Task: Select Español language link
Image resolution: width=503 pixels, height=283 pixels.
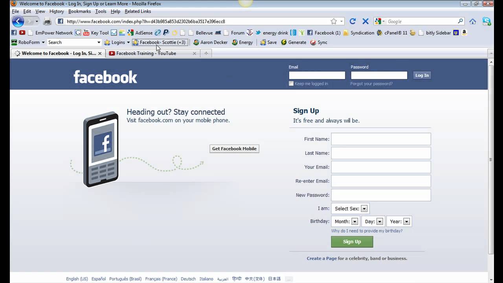Action: [99, 279]
